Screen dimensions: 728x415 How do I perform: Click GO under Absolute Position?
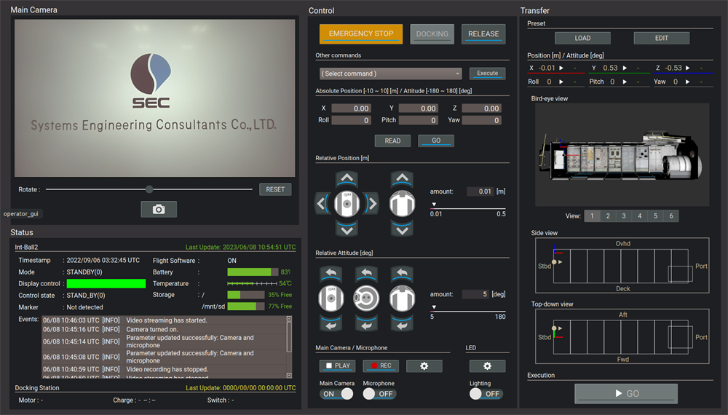point(436,141)
